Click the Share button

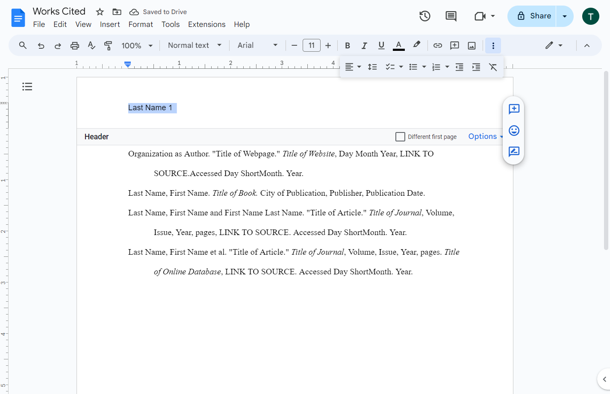point(532,16)
